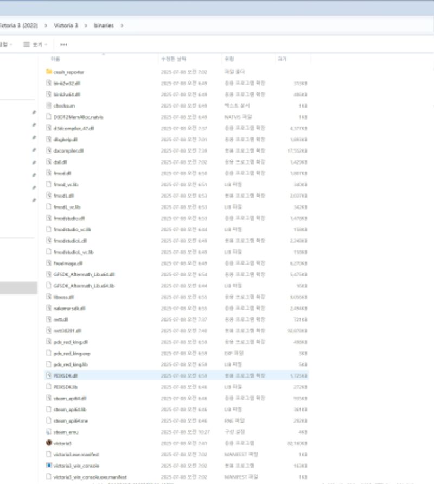
Task: Click the NATVIS 파일 type cell
Action: point(238,117)
